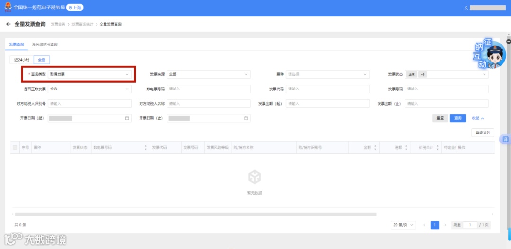
Task: Open 自定义列 column settings
Action: (x=483, y=133)
